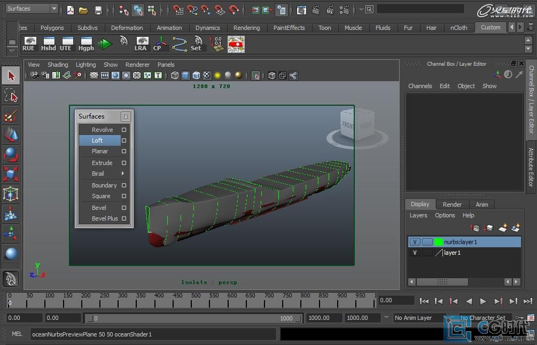Image resolution: width=537 pixels, height=345 pixels.
Task: Open the viewport Shading menu
Action: (58, 64)
